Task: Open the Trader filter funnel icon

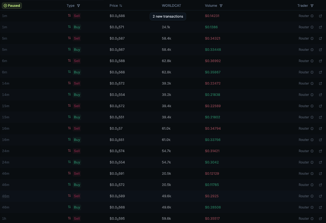Action: (x=312, y=6)
